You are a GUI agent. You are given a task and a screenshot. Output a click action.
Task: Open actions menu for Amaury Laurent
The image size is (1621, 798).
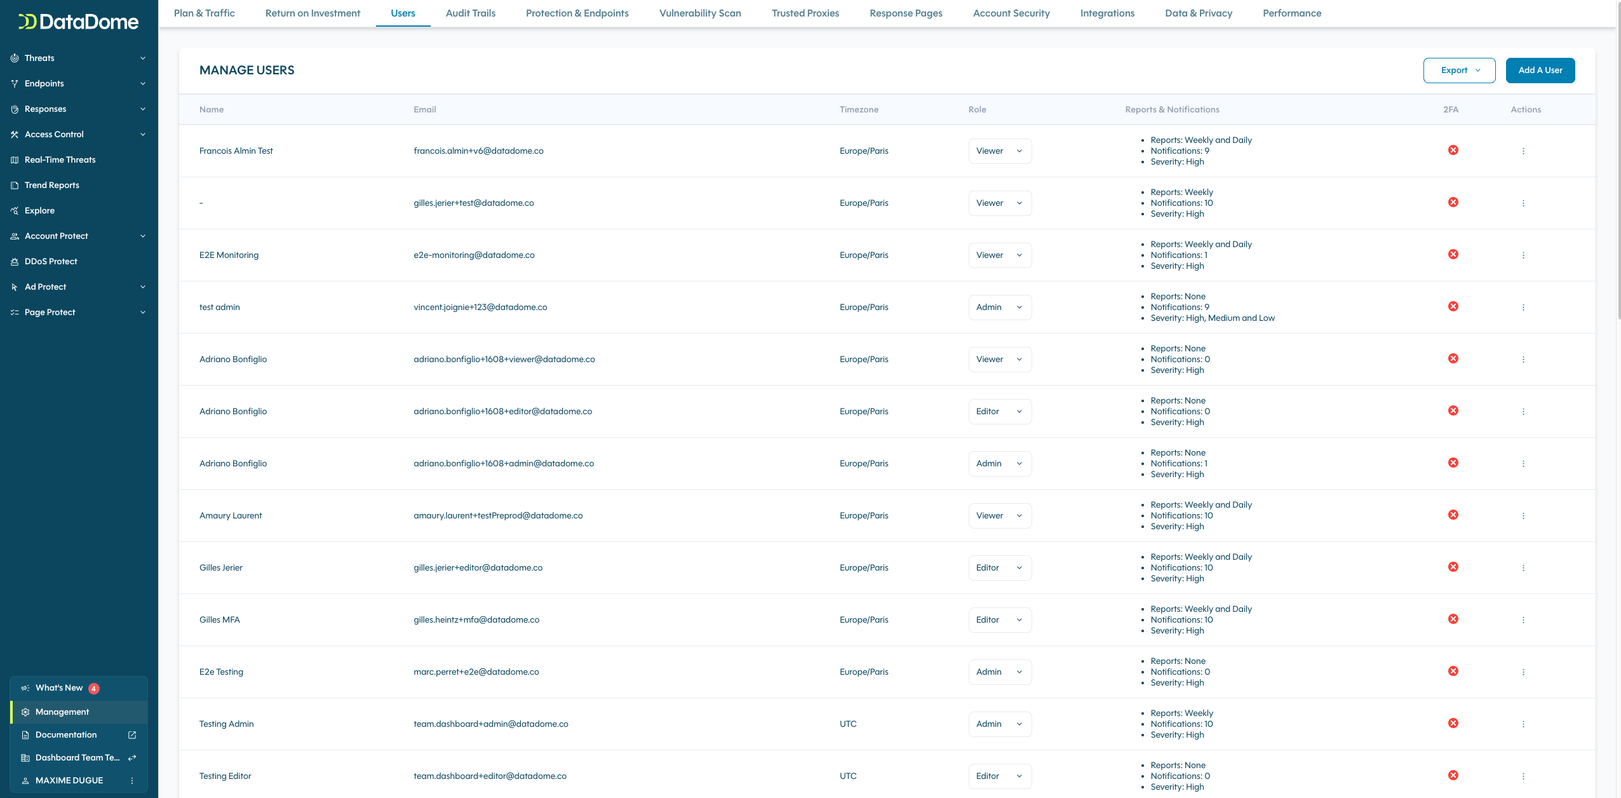point(1523,516)
